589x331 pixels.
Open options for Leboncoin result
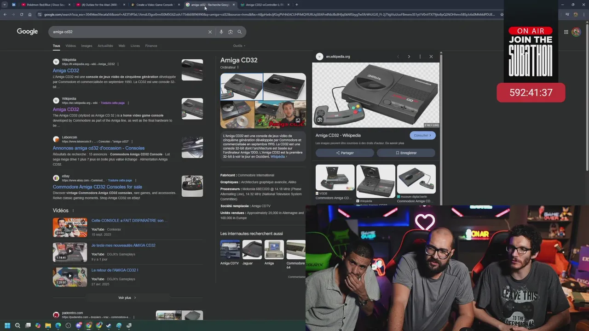[x=132, y=142]
